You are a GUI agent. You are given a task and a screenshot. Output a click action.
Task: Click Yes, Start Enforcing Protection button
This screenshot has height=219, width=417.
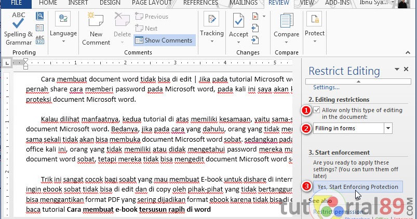358,187
